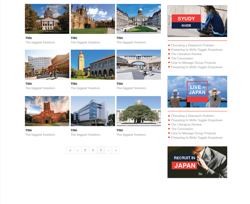Click 'The Literature Review' under Study Guide

tap(186, 54)
